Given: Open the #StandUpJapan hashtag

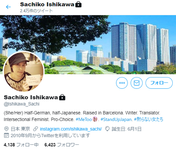Looking at the screenshot, I should click(116, 119).
